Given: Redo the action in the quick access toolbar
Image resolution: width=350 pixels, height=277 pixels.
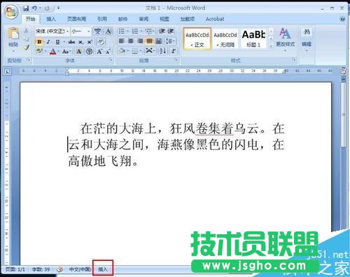Looking at the screenshot, I should [x=47, y=8].
